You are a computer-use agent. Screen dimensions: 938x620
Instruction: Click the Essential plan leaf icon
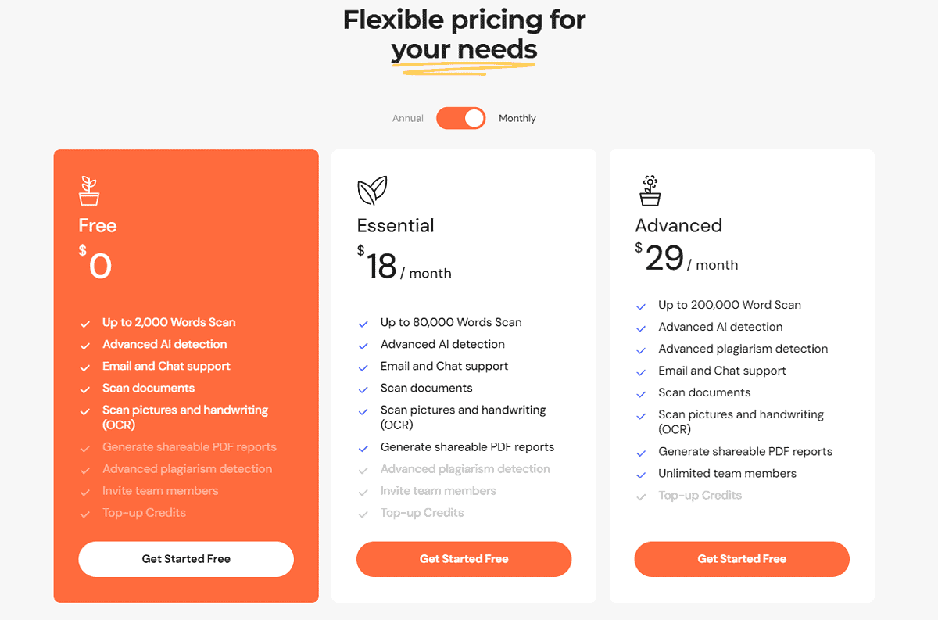[372, 191]
